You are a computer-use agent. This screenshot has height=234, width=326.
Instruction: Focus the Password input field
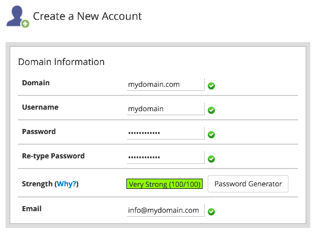(x=166, y=133)
